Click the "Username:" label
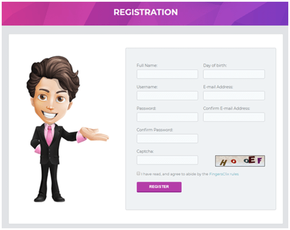 point(147,87)
